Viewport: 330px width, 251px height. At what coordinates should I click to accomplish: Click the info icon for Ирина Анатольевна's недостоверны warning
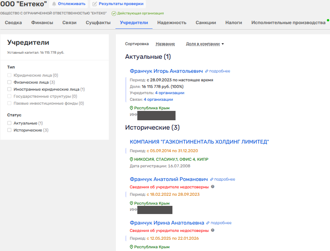[x=213, y=230]
